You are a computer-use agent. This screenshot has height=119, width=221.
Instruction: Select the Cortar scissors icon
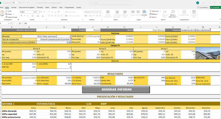pyautogui.click(x=6, y=11)
